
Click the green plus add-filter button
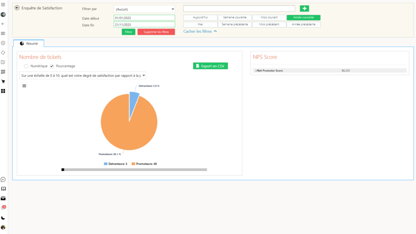point(304,9)
